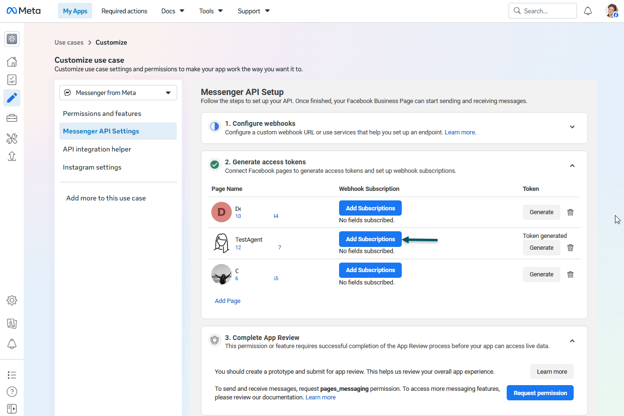Click the TestAgent page avatar
The width and height of the screenshot is (624, 416).
(x=221, y=243)
